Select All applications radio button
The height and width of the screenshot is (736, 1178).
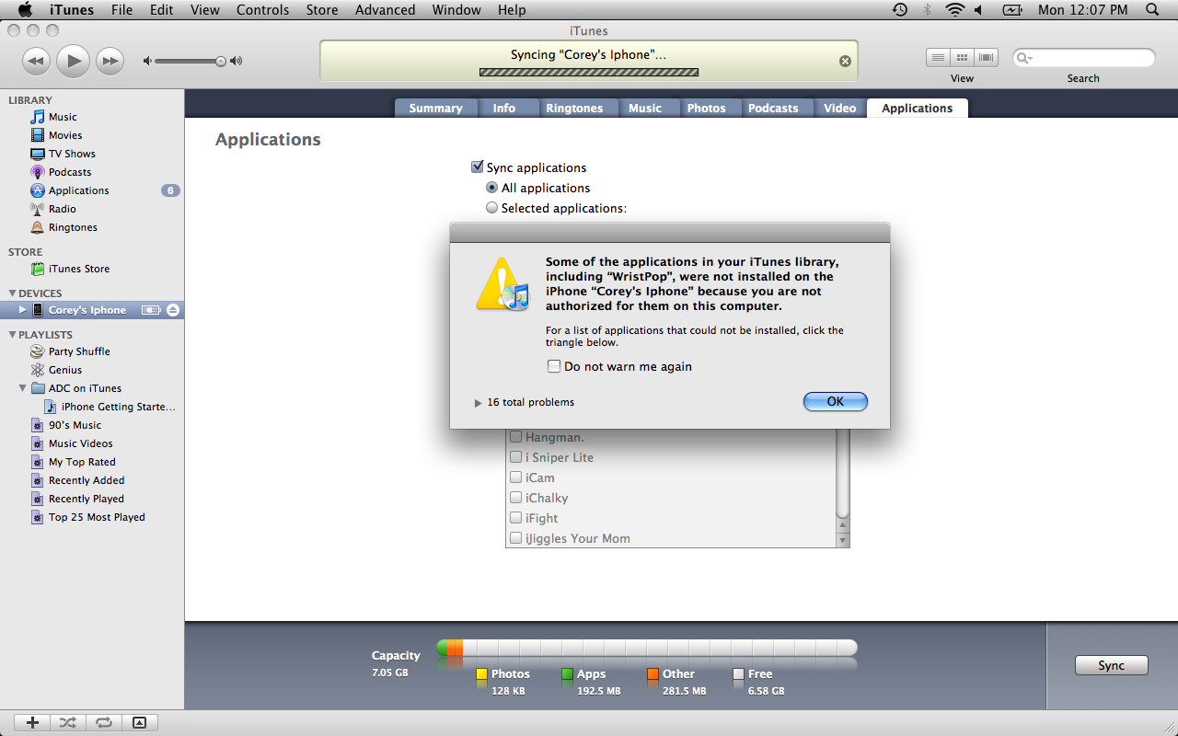492,188
